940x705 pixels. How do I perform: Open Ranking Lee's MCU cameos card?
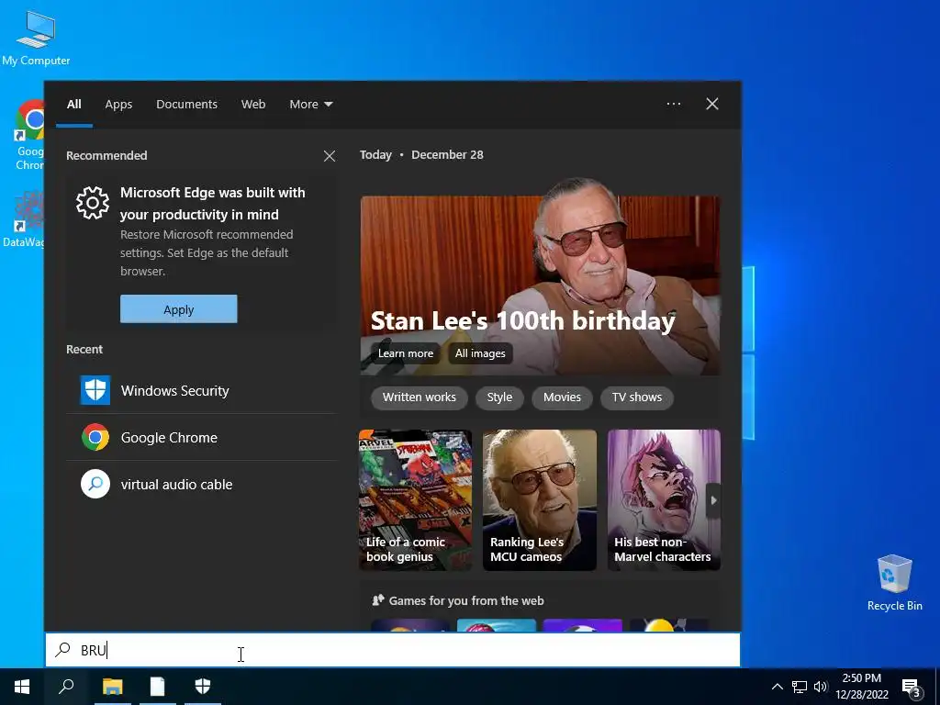click(540, 500)
